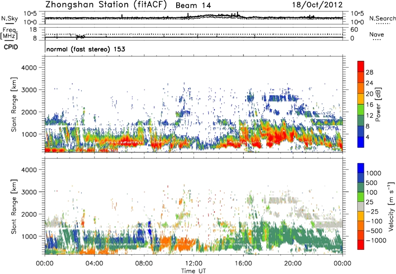This screenshot has height=274, width=396.
Task: Click the 25 velocity colorbar label
Action: point(369,202)
